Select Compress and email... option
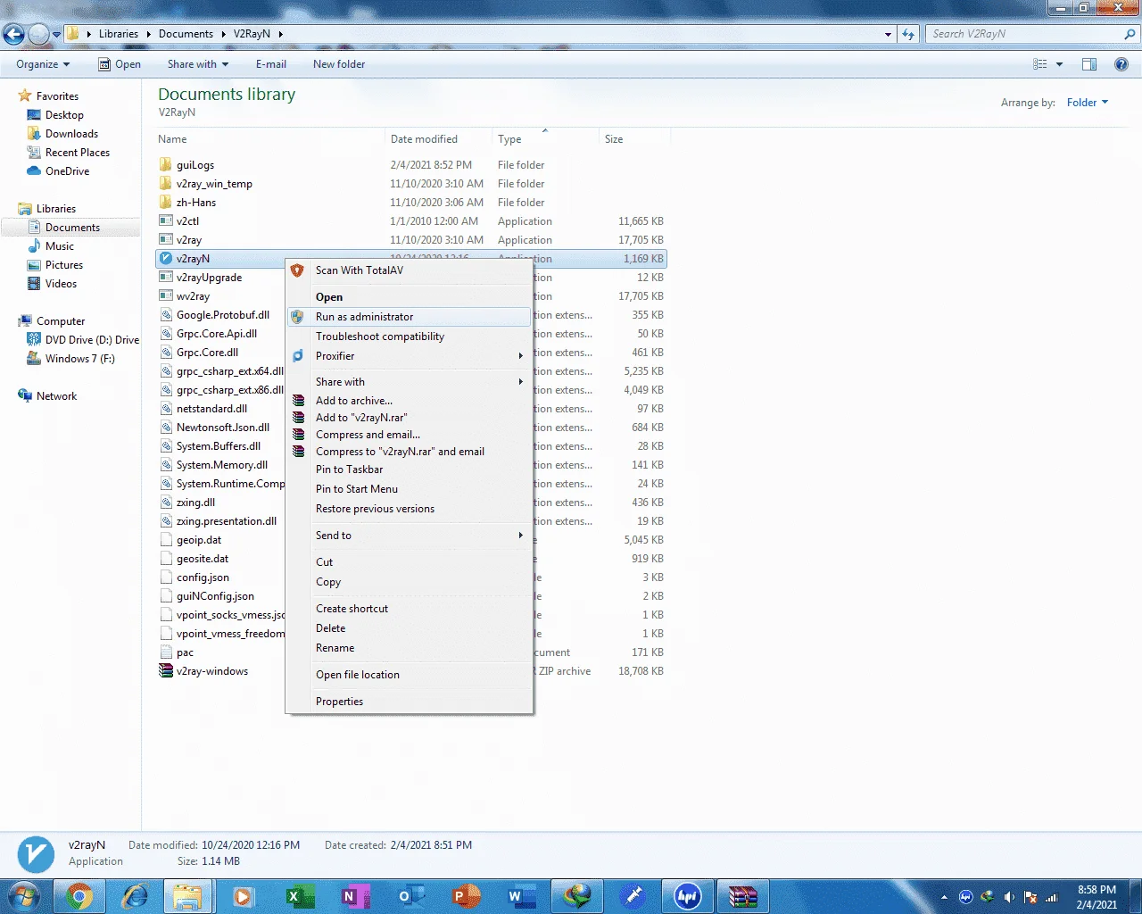 pos(410,435)
